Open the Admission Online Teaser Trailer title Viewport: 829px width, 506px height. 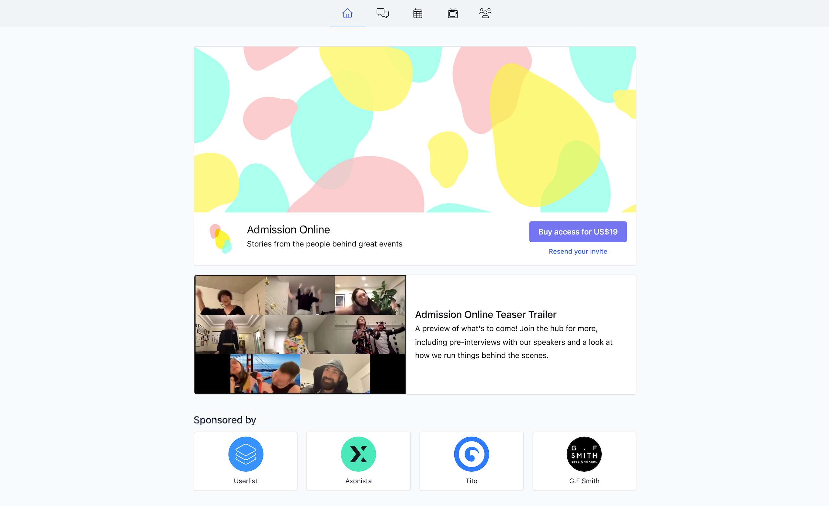[x=485, y=314]
